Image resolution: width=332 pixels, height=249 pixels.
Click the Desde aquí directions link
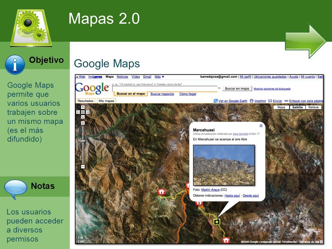tap(251, 195)
